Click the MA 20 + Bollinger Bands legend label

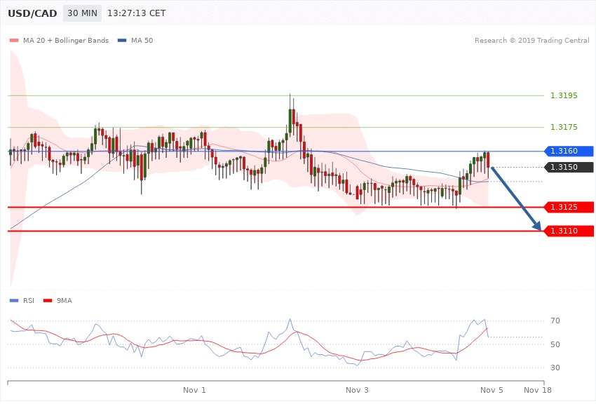[66, 40]
